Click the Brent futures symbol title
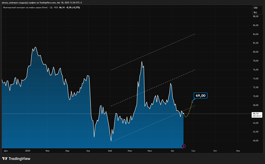 25,7
